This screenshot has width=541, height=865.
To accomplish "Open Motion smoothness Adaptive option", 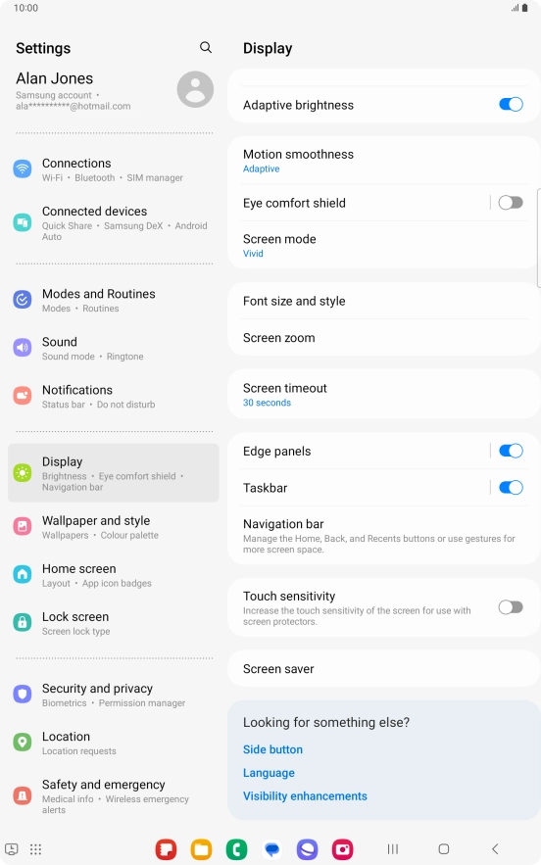I will 383,161.
